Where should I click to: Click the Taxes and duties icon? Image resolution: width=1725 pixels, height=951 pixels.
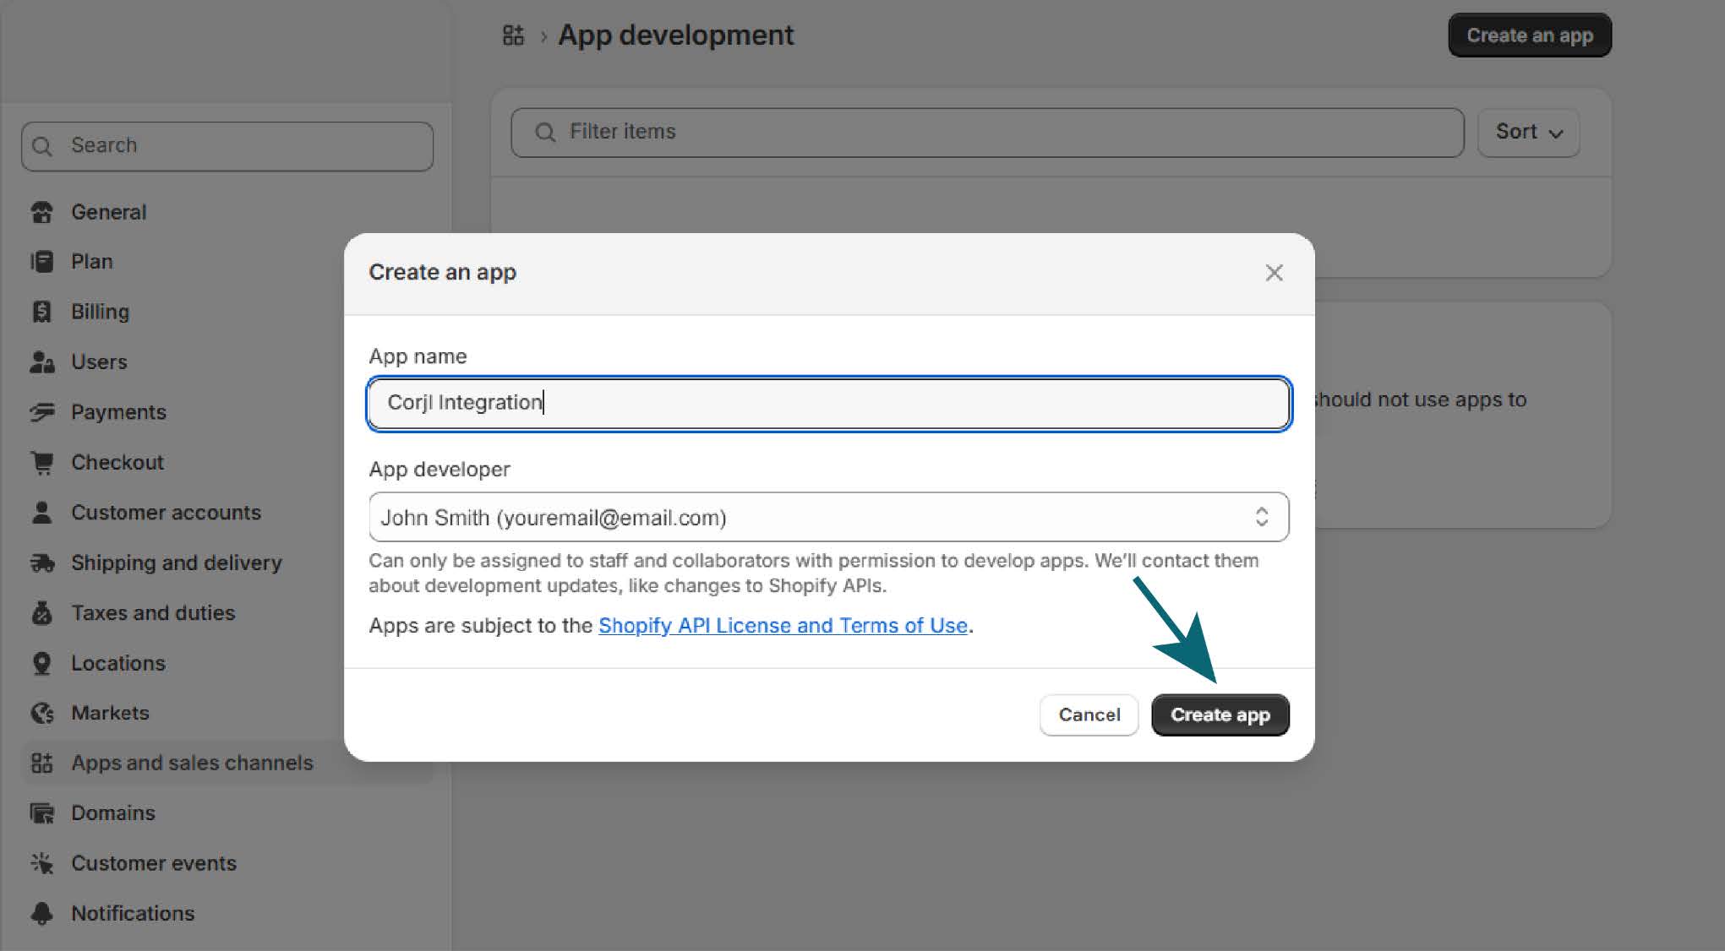click(41, 613)
